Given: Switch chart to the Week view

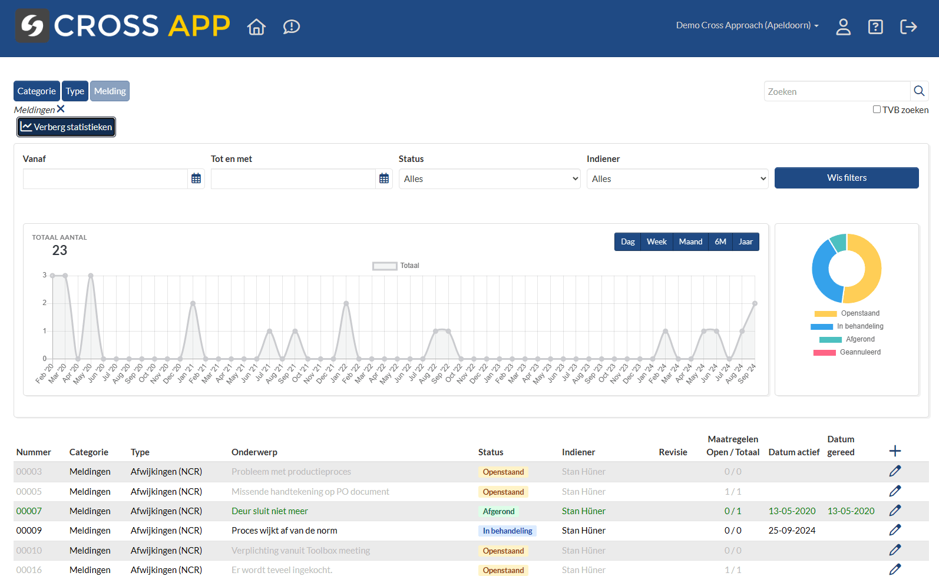Looking at the screenshot, I should tap(656, 242).
